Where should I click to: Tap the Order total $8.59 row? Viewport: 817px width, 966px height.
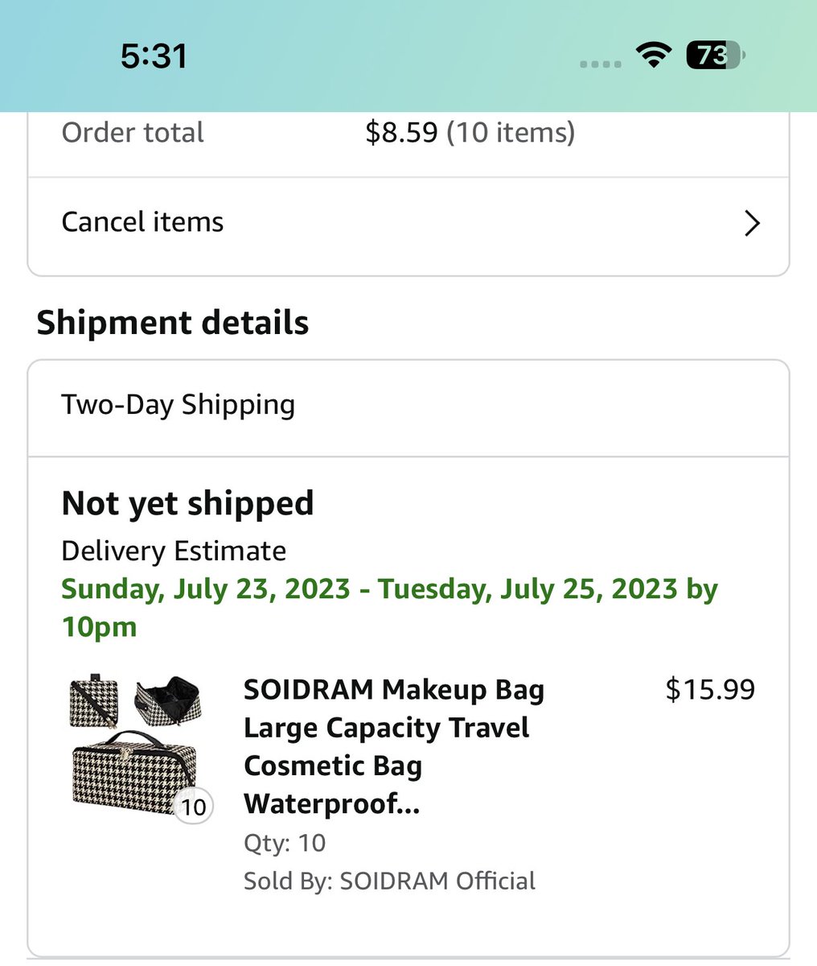(408, 133)
